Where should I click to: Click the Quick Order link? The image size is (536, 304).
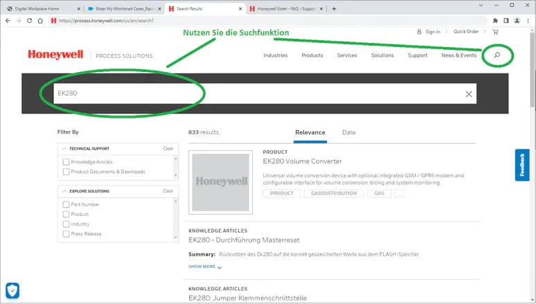(x=466, y=31)
